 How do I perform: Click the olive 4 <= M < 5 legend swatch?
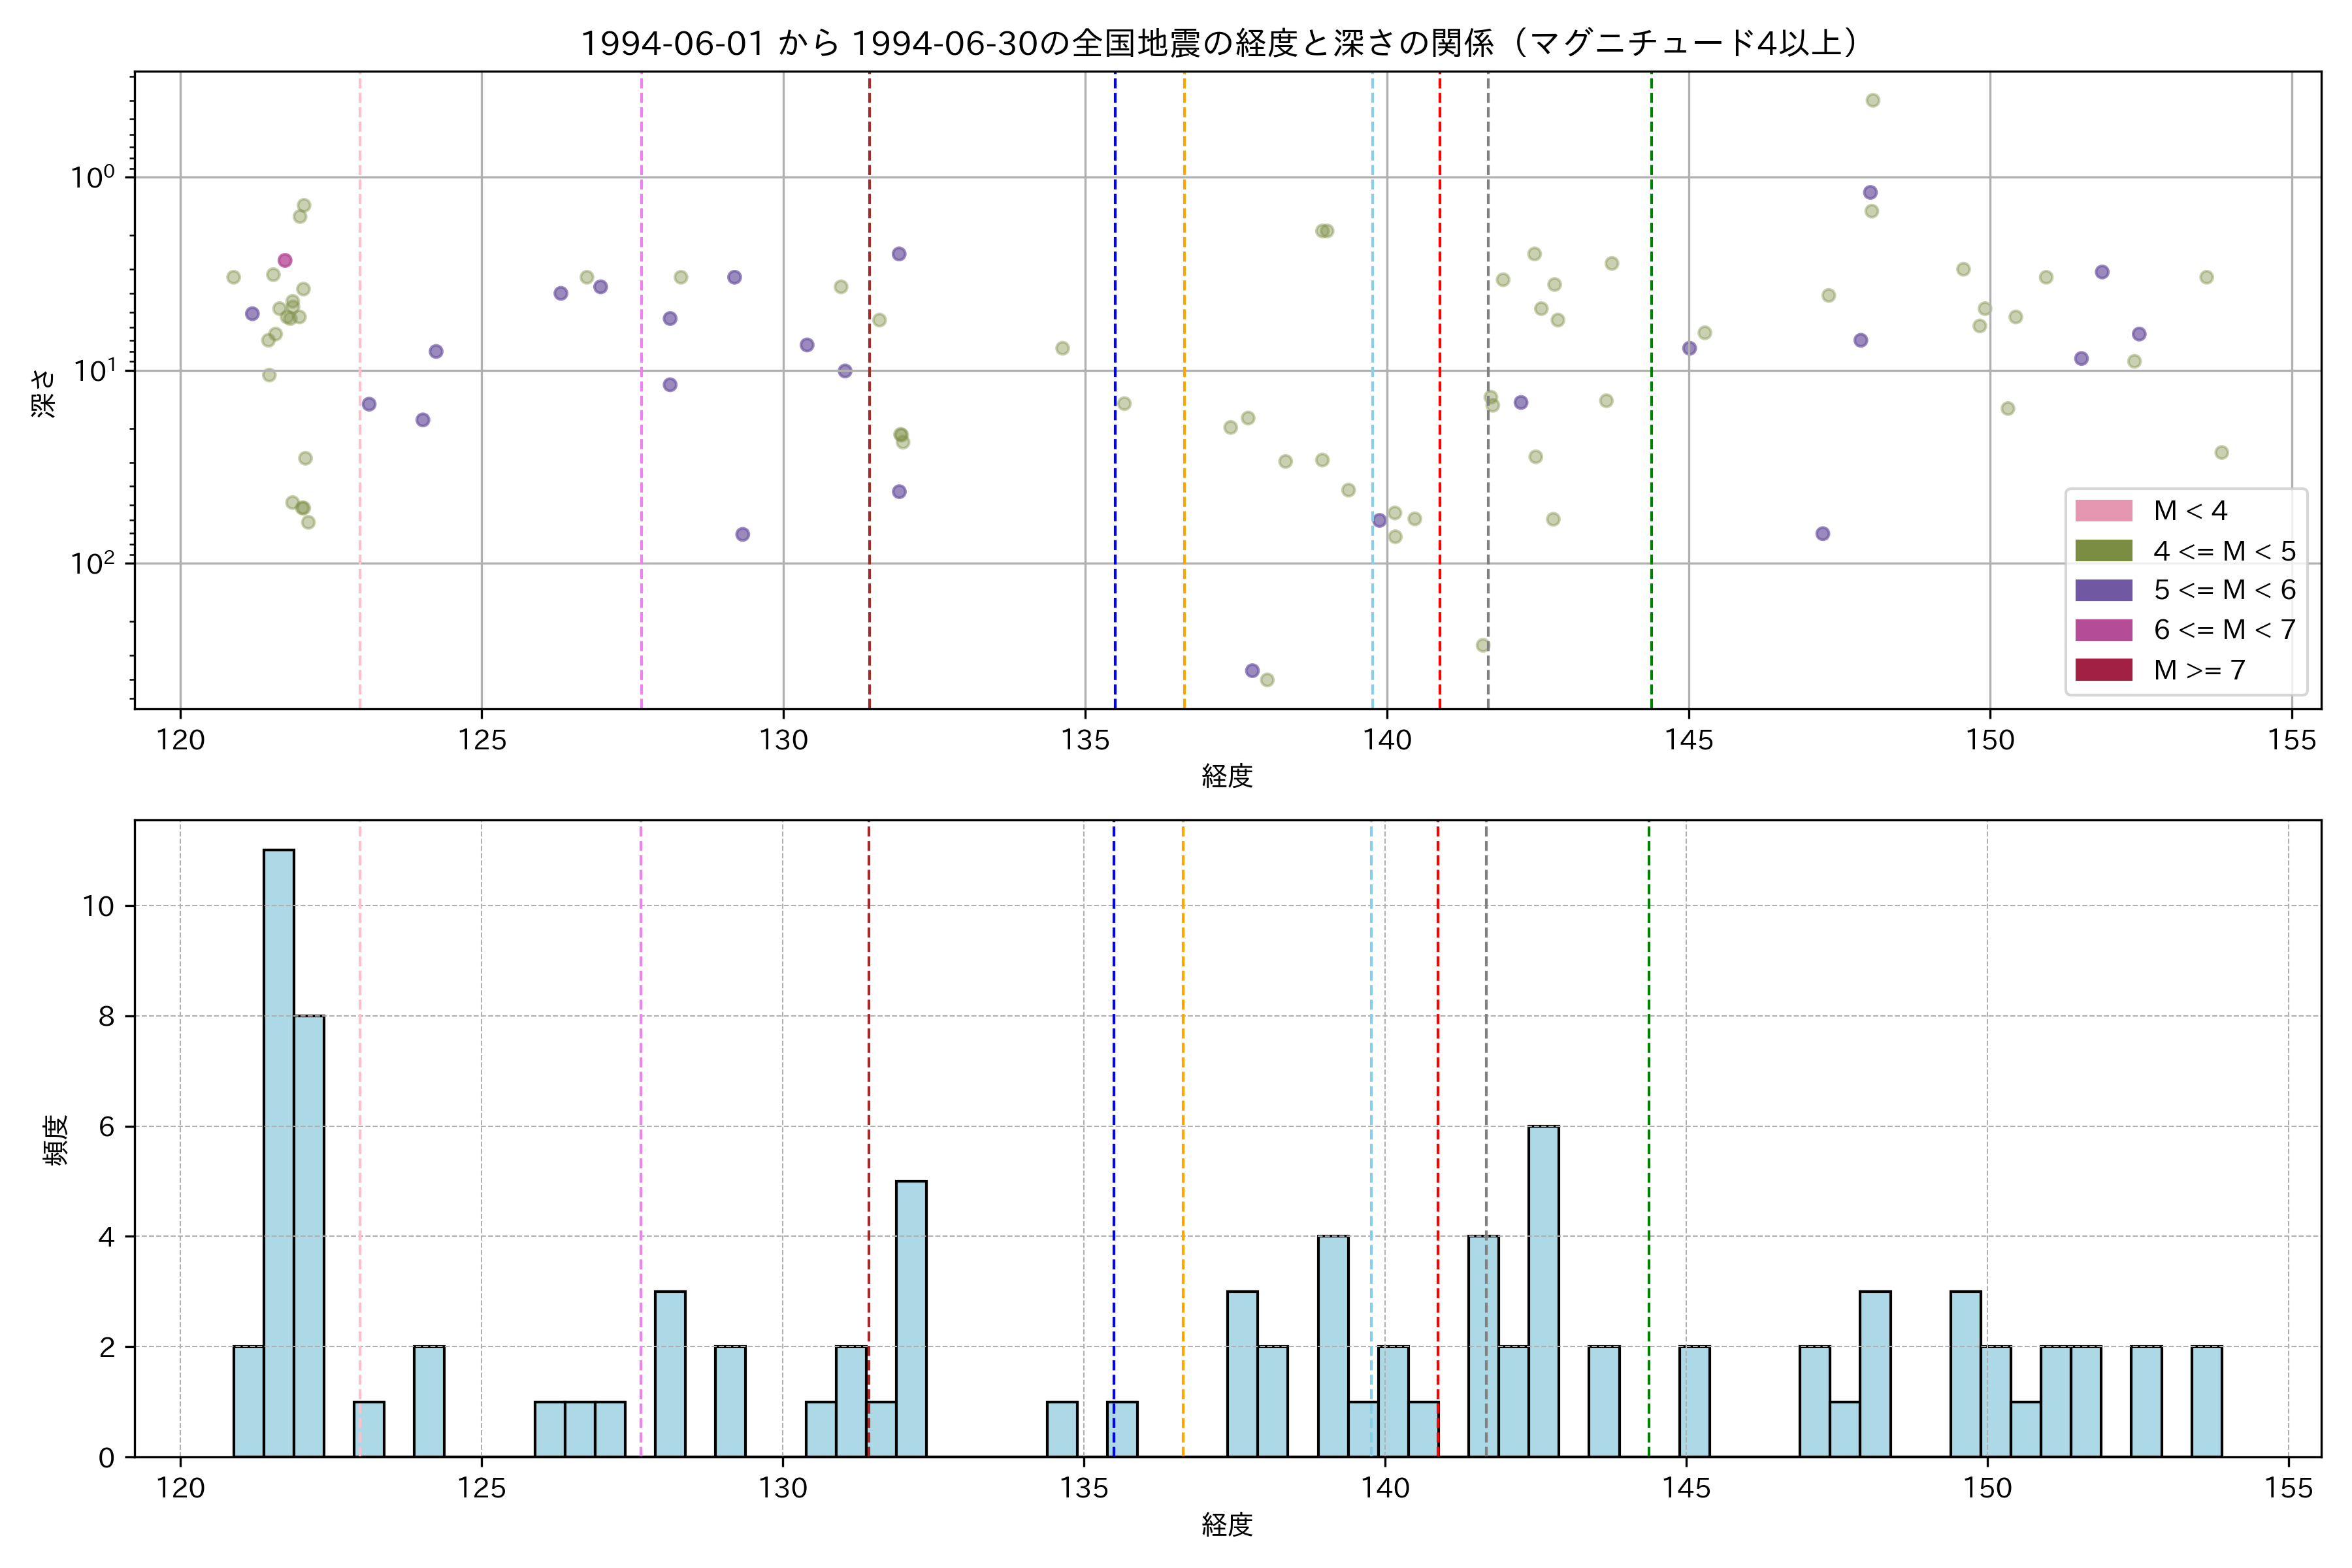click(2103, 551)
